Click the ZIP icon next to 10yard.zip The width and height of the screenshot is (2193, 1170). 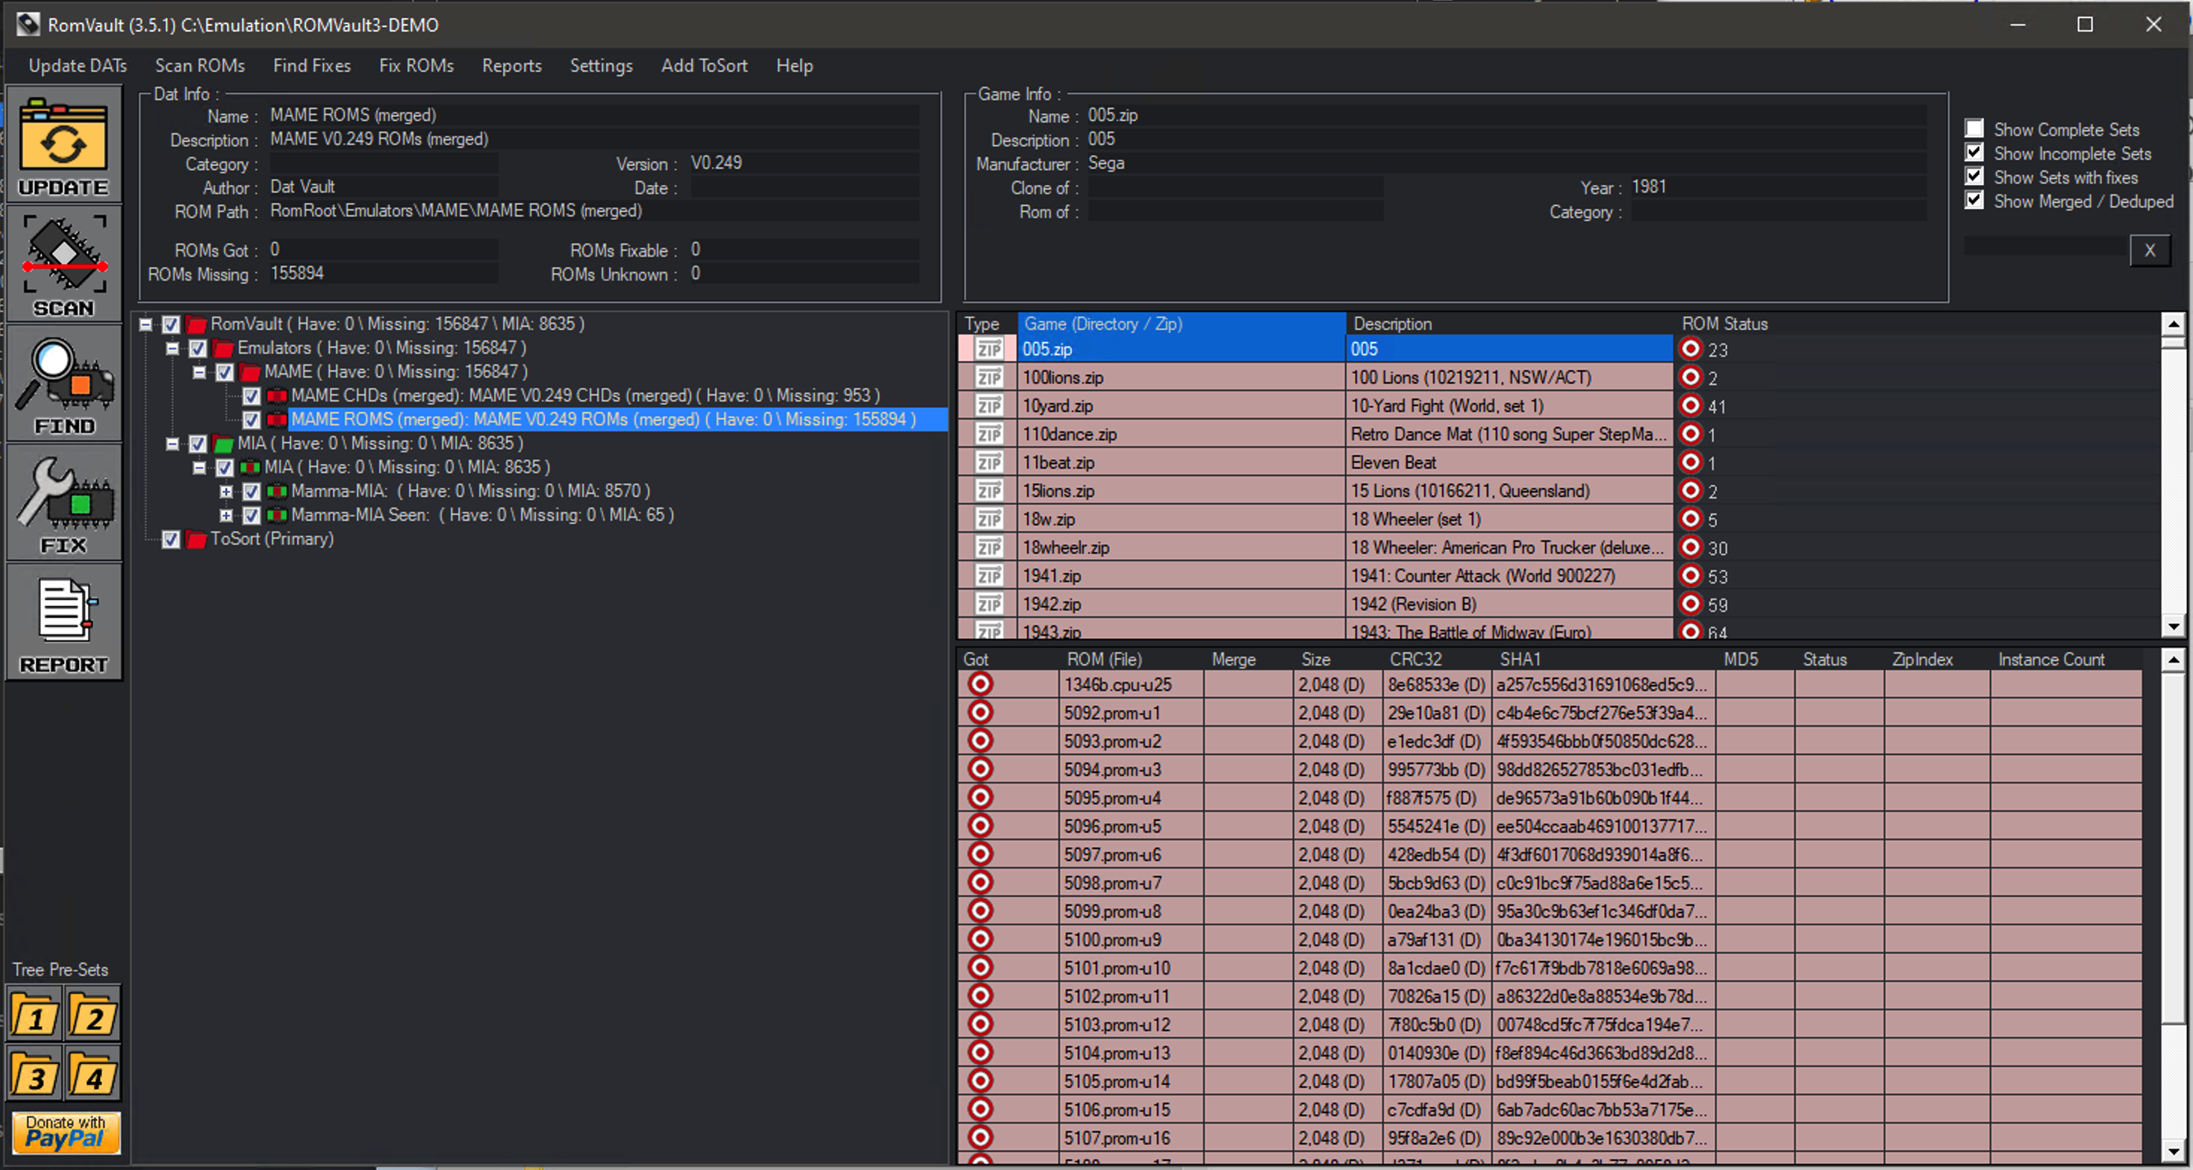tap(989, 406)
